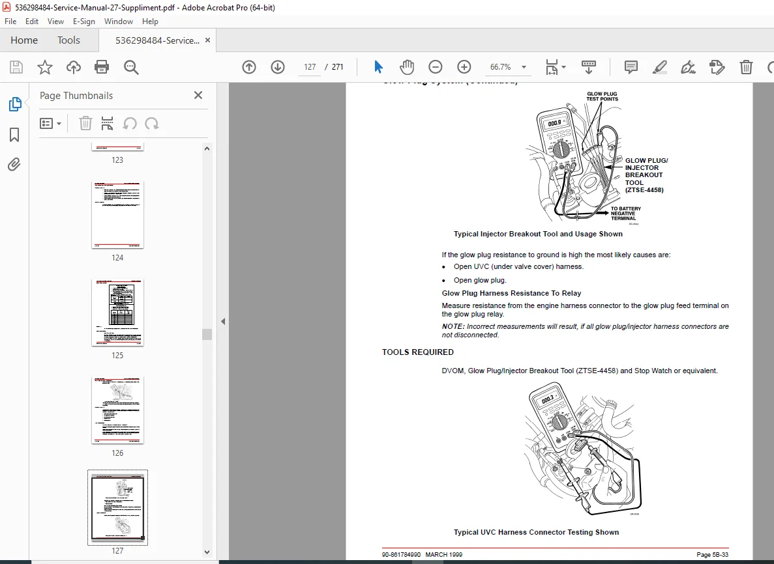Screen dimensions: 774x564
Task: Select page 127 thumbnail
Action: [x=117, y=507]
